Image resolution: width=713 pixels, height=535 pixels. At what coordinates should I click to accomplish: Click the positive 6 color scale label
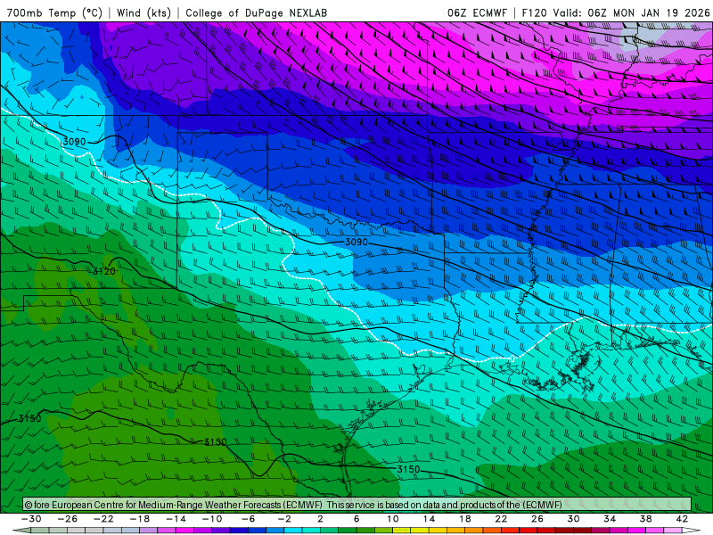[356, 519]
